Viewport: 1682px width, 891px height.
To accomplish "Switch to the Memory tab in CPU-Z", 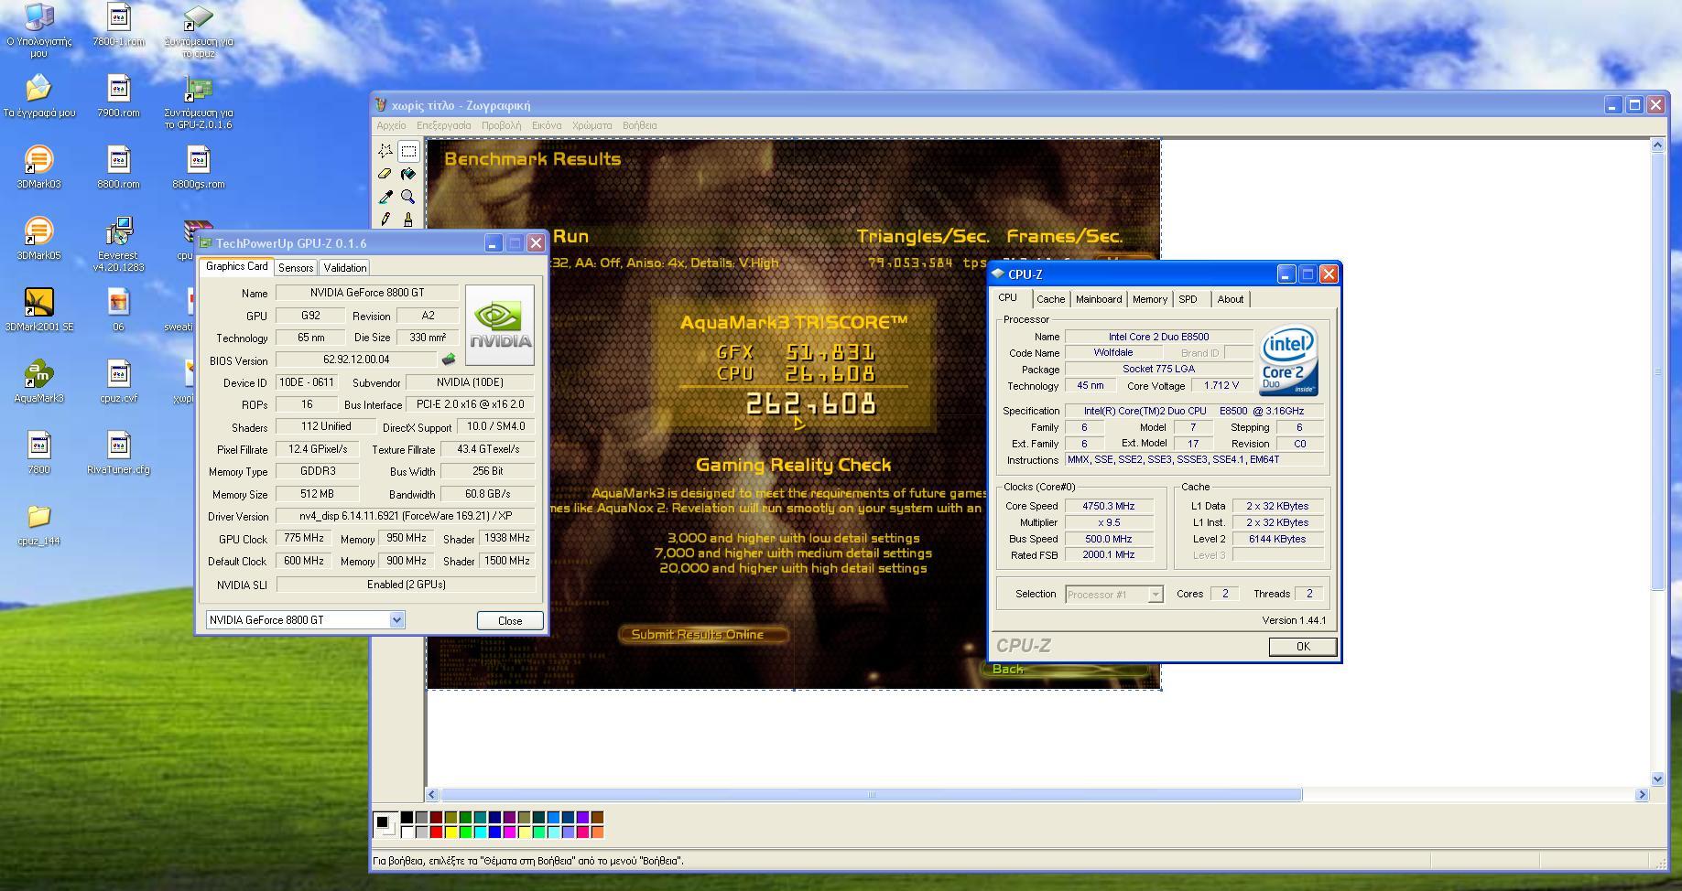I will click(x=1150, y=299).
